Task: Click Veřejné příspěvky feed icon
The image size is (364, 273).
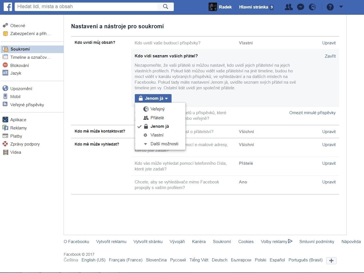Action: point(5,104)
